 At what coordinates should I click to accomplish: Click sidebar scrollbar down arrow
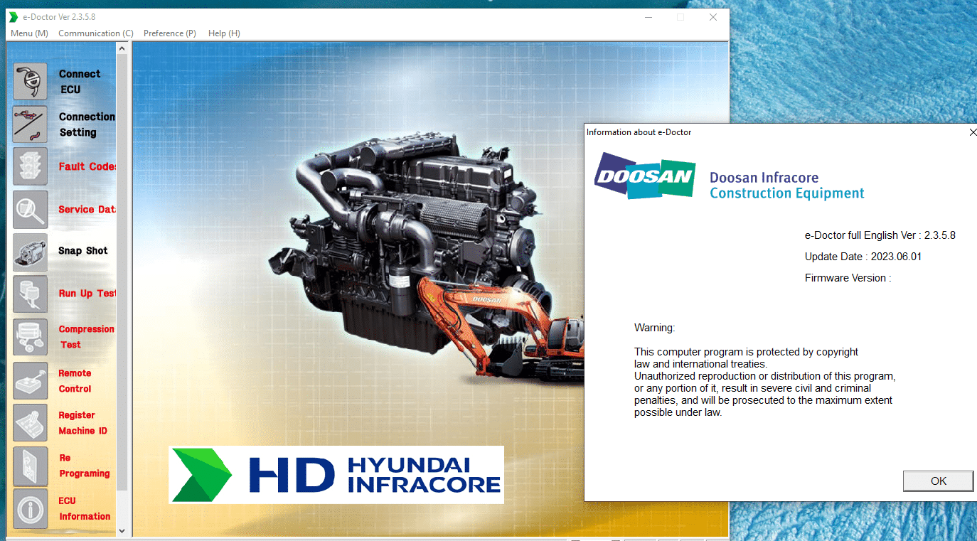click(x=122, y=530)
